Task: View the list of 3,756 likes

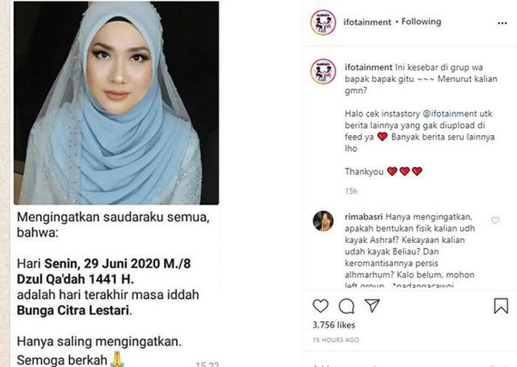Action: 334,325
